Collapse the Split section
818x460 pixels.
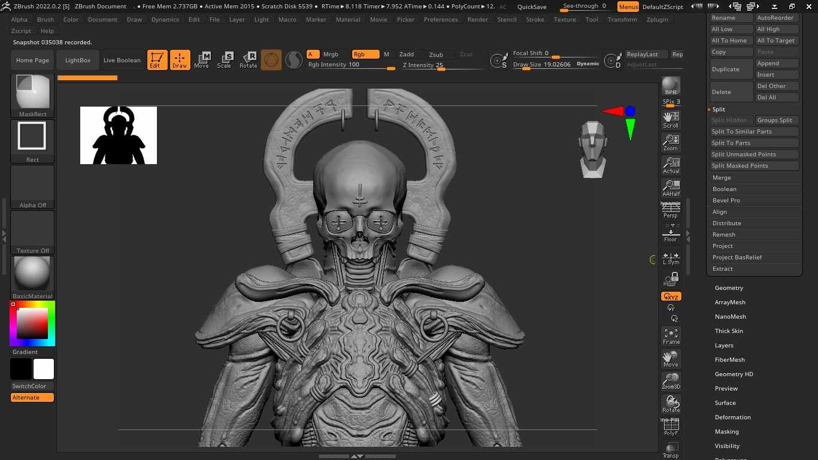[x=719, y=110]
